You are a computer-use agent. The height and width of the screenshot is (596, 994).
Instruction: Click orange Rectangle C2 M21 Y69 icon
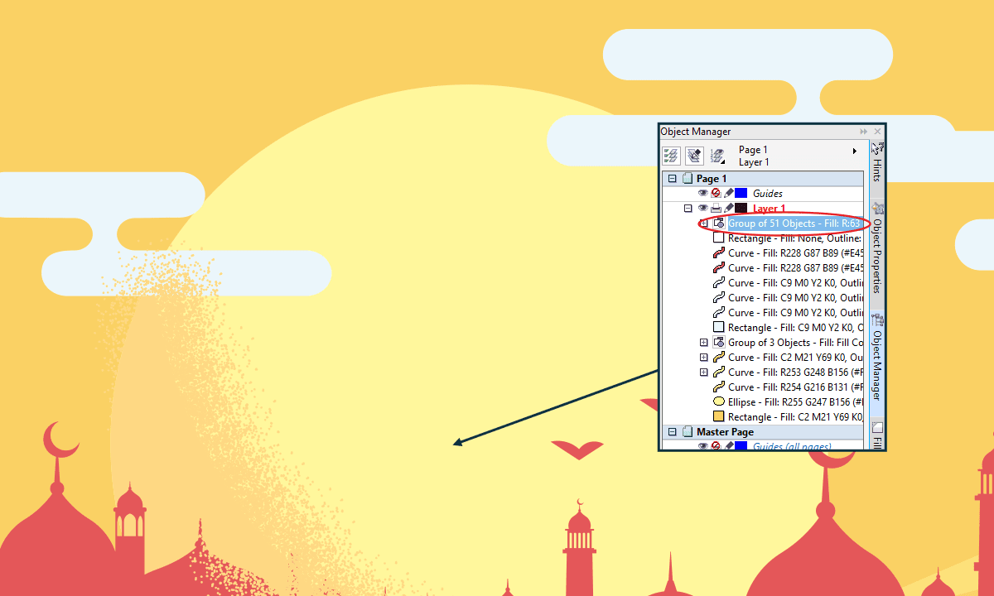tap(719, 417)
